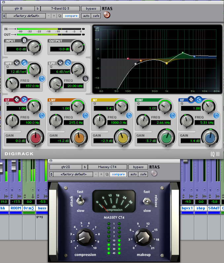Select the LPF low-pass filter shape icon

point(68,63)
